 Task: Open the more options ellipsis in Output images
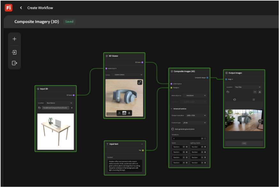pos(255,92)
